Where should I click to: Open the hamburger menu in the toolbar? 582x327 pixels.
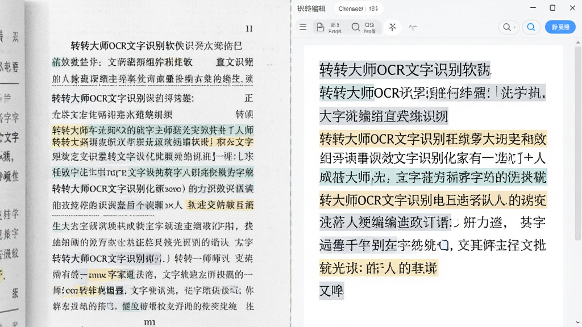[x=303, y=27]
